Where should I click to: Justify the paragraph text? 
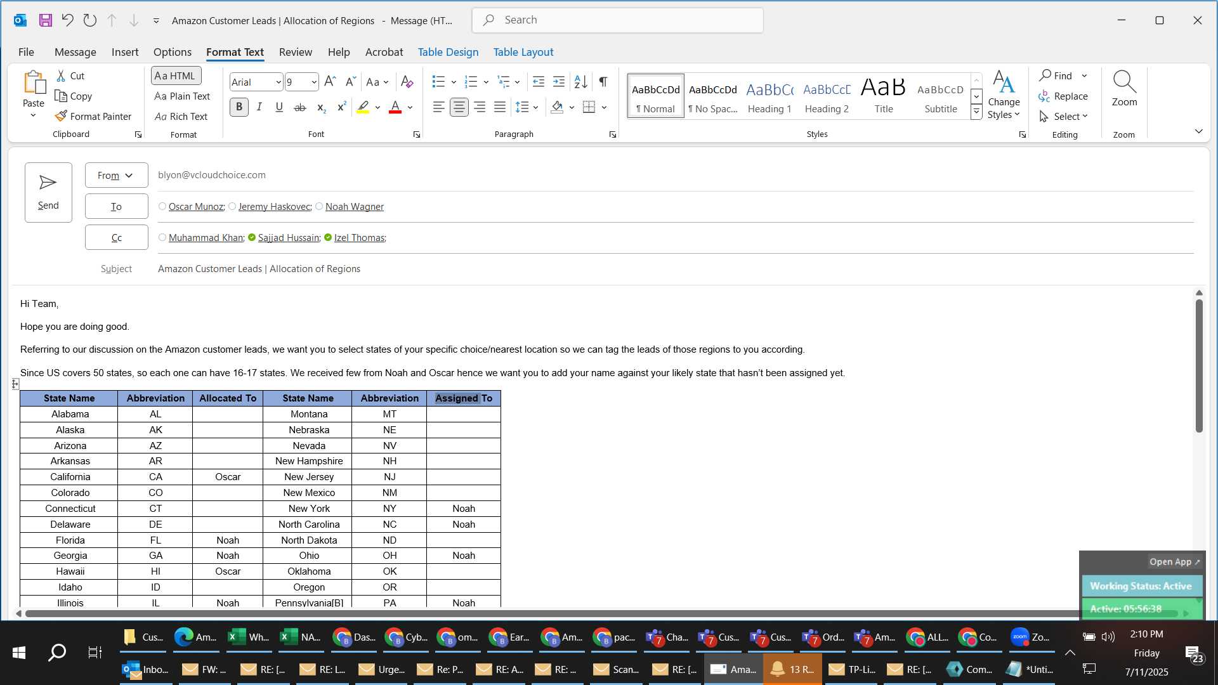[x=500, y=107]
